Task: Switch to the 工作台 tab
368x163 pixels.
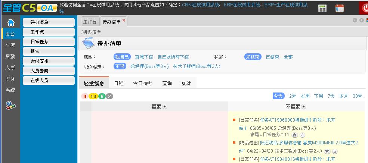Action: [x=90, y=22]
